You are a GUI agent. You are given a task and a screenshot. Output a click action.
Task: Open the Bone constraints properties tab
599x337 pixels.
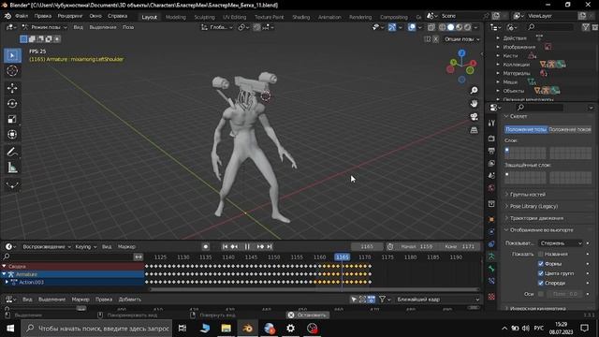coord(491,281)
